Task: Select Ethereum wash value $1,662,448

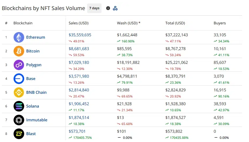Action: coord(127,35)
